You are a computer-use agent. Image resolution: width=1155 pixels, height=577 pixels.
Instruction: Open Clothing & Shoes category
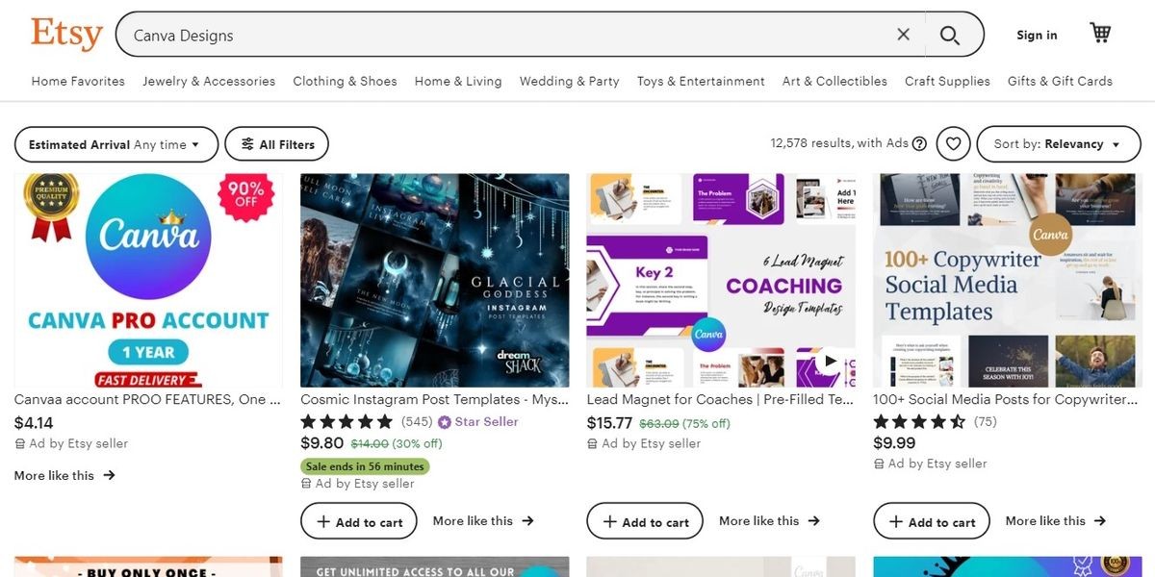[x=345, y=82]
